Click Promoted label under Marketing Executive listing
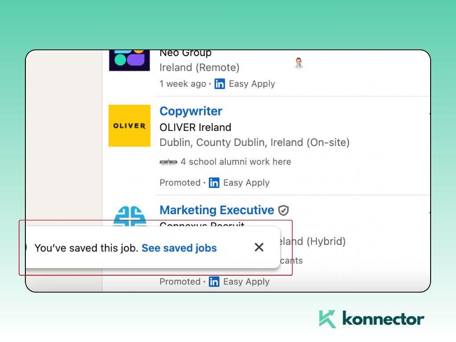456x342 pixels. 180,281
